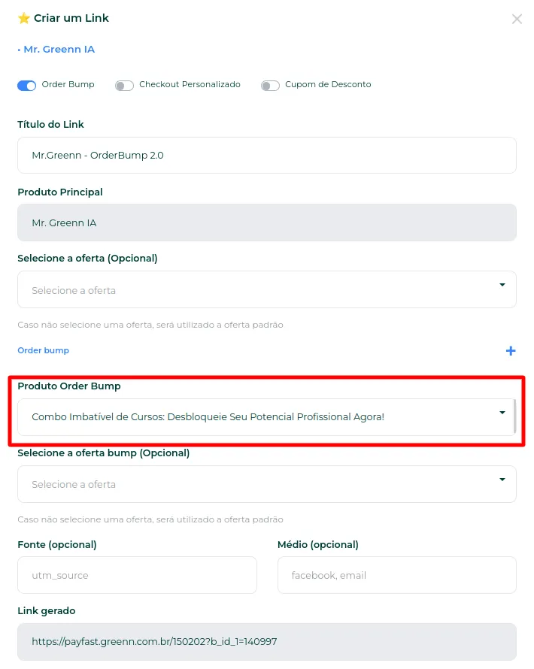
Task: Click the Order bump blue link
Action: coord(43,350)
